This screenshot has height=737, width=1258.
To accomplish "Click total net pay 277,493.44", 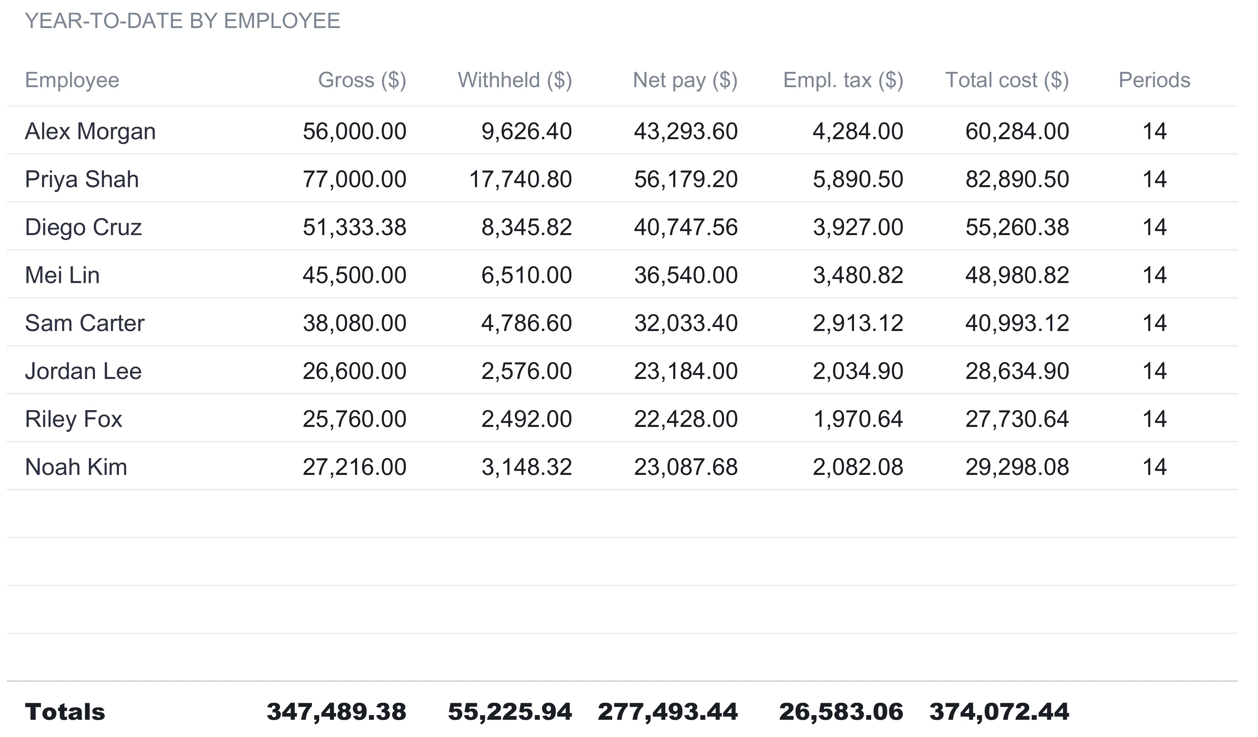I will (x=668, y=713).
